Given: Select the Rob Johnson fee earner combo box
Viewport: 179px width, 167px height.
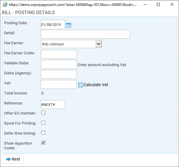Looking at the screenshot, I should tap(71, 44).
